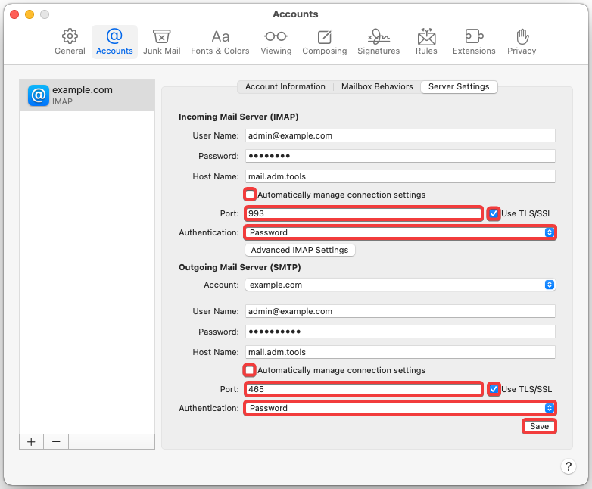592x489 pixels.
Task: Open the IMAP Authentication dropdown
Action: [400, 232]
